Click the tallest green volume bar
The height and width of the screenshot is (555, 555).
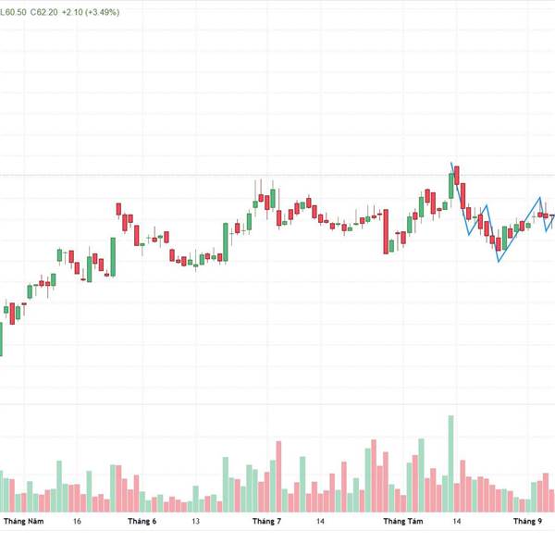point(450,463)
